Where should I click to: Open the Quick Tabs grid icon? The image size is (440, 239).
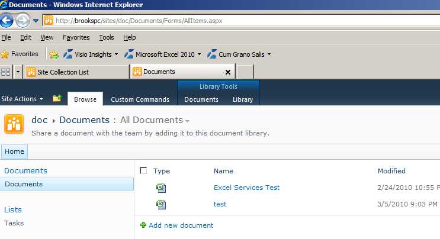point(6,72)
